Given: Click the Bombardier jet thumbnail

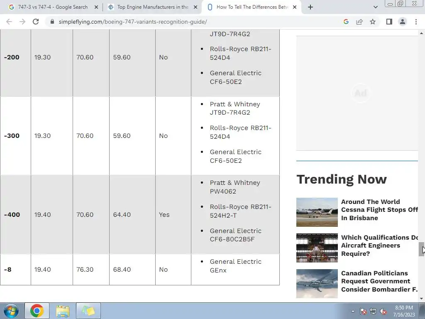Looking at the screenshot, I should point(317,284).
